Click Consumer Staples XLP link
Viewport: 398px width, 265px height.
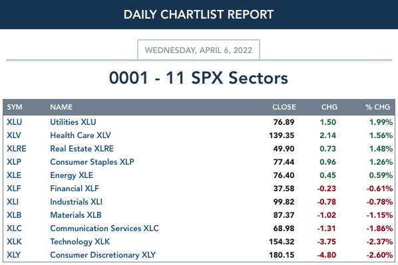[x=92, y=162]
